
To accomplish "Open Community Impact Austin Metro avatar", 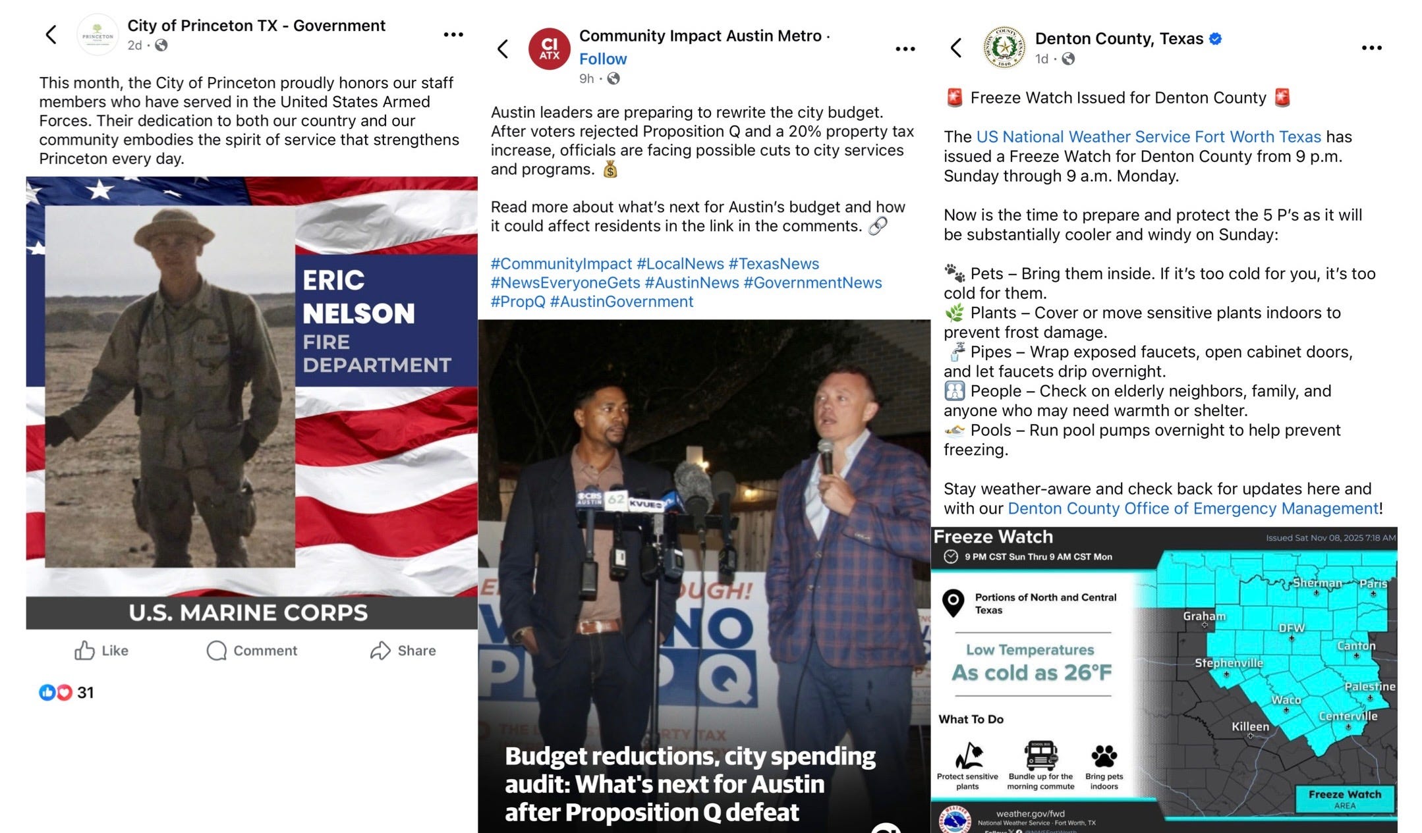I will click(x=550, y=49).
